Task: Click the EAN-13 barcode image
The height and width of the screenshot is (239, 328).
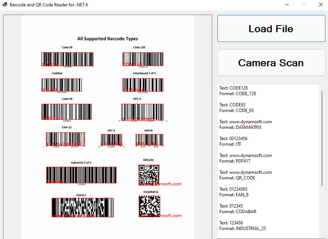Action: (x=65, y=139)
